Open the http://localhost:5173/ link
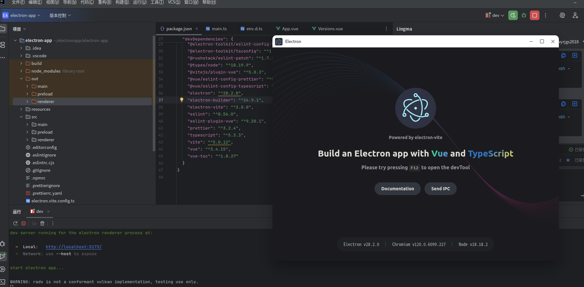The image size is (584, 287). coord(74,247)
